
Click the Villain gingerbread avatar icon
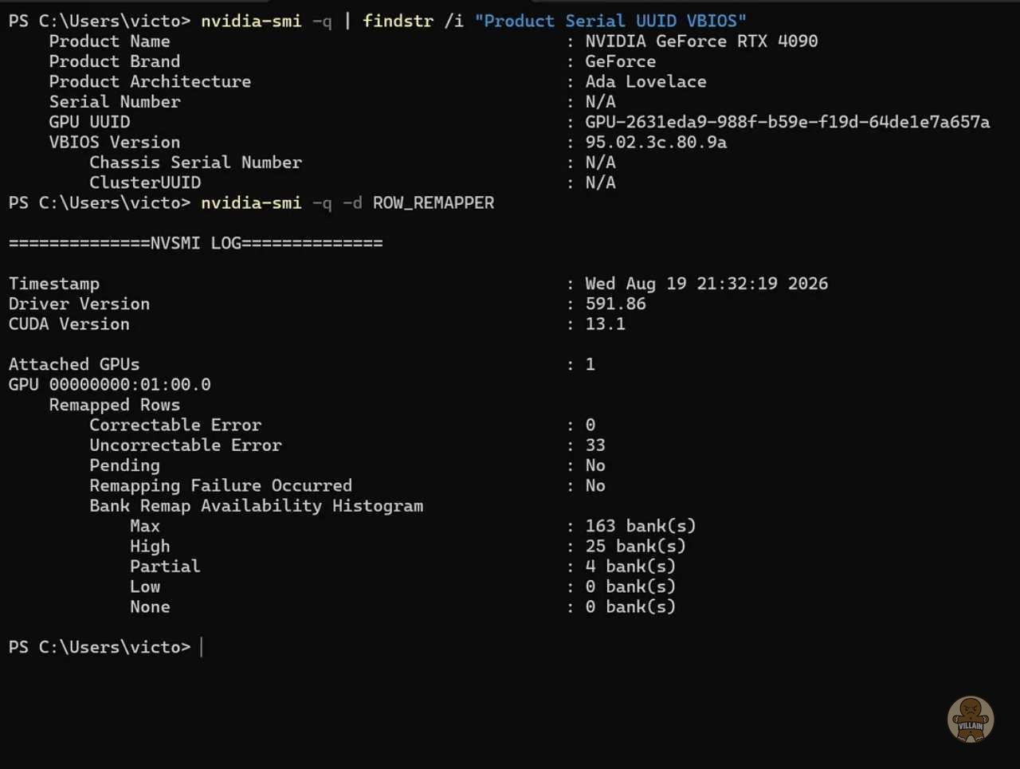point(970,719)
